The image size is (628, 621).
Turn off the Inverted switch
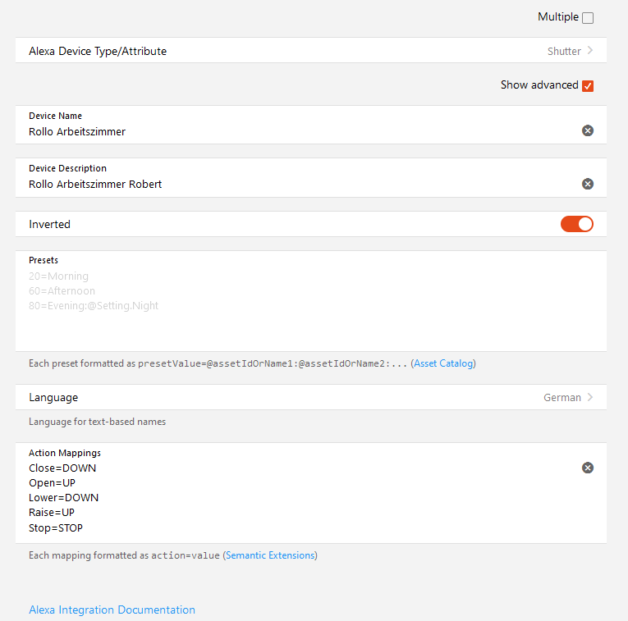(577, 224)
